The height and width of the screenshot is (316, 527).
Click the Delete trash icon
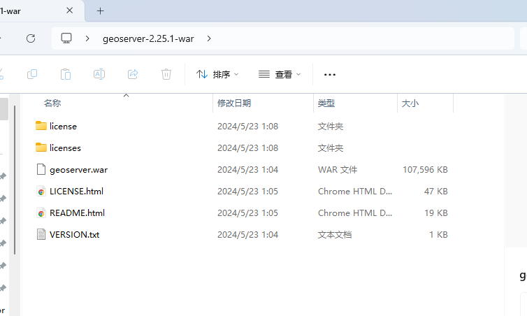tap(166, 74)
